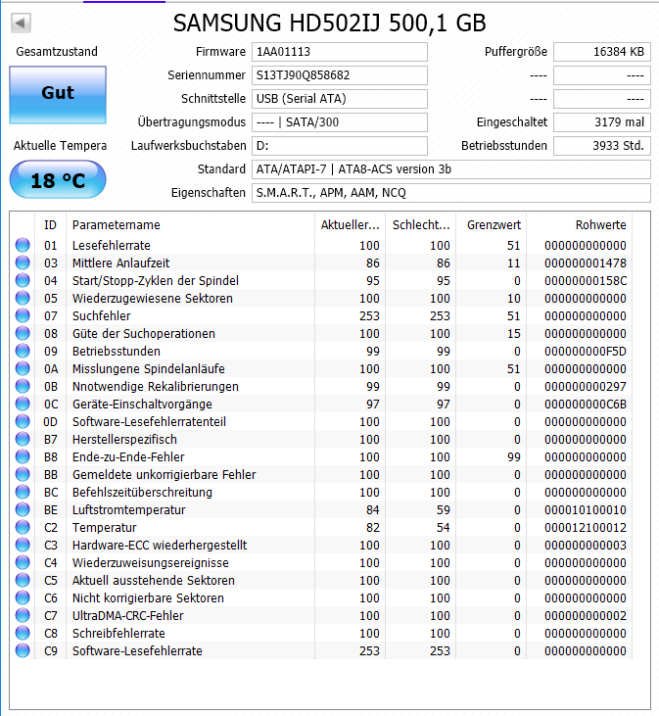Select the Wiederzugewiesene Sektoren parameter name
Screen dimensions: 659x716
[x=153, y=298]
